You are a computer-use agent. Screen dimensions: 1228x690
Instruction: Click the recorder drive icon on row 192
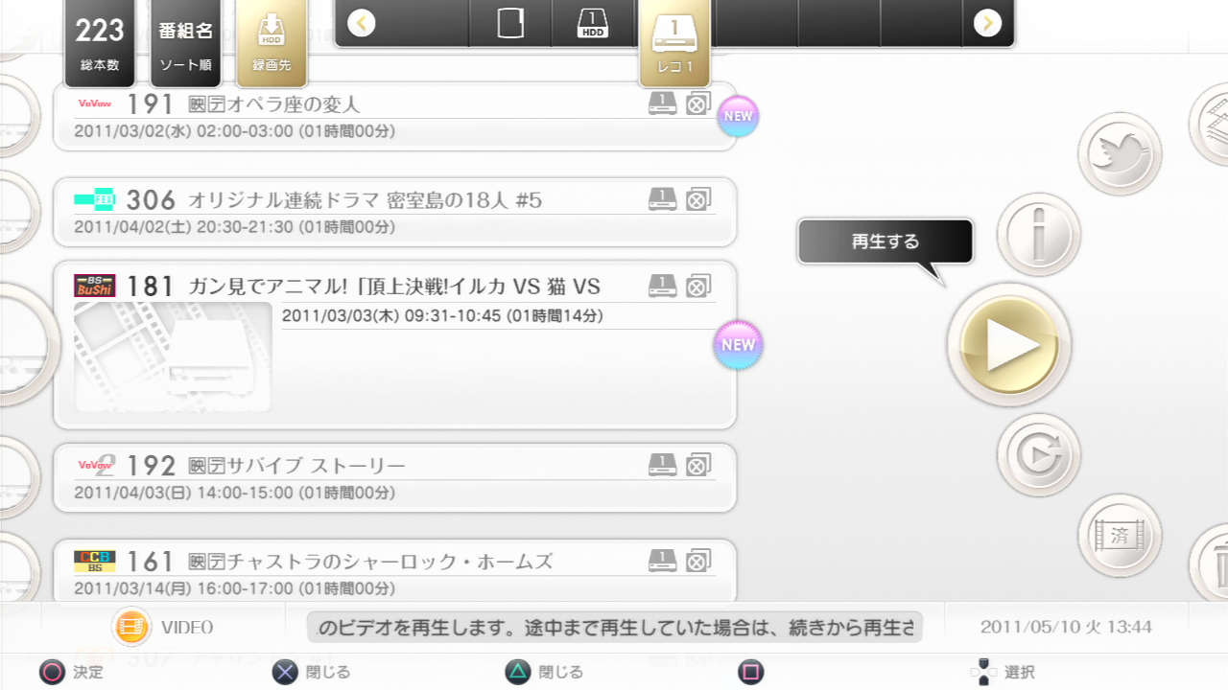(662, 465)
